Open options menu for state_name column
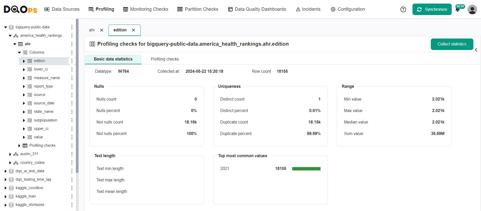481x211 pixels. [72, 111]
